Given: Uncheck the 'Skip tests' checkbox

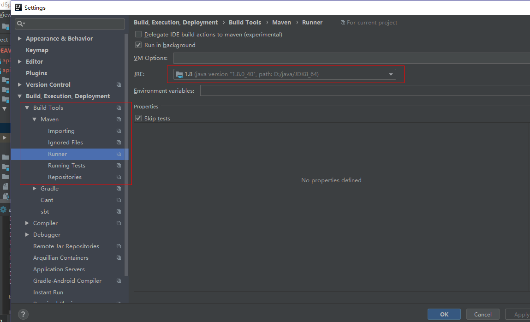Looking at the screenshot, I should pos(138,118).
